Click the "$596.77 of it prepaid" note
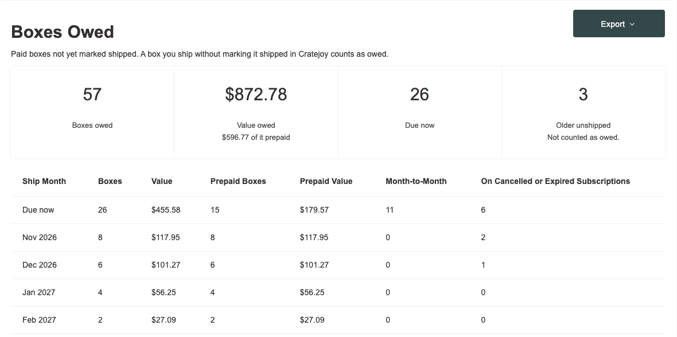The width and height of the screenshot is (677, 337). coord(256,138)
